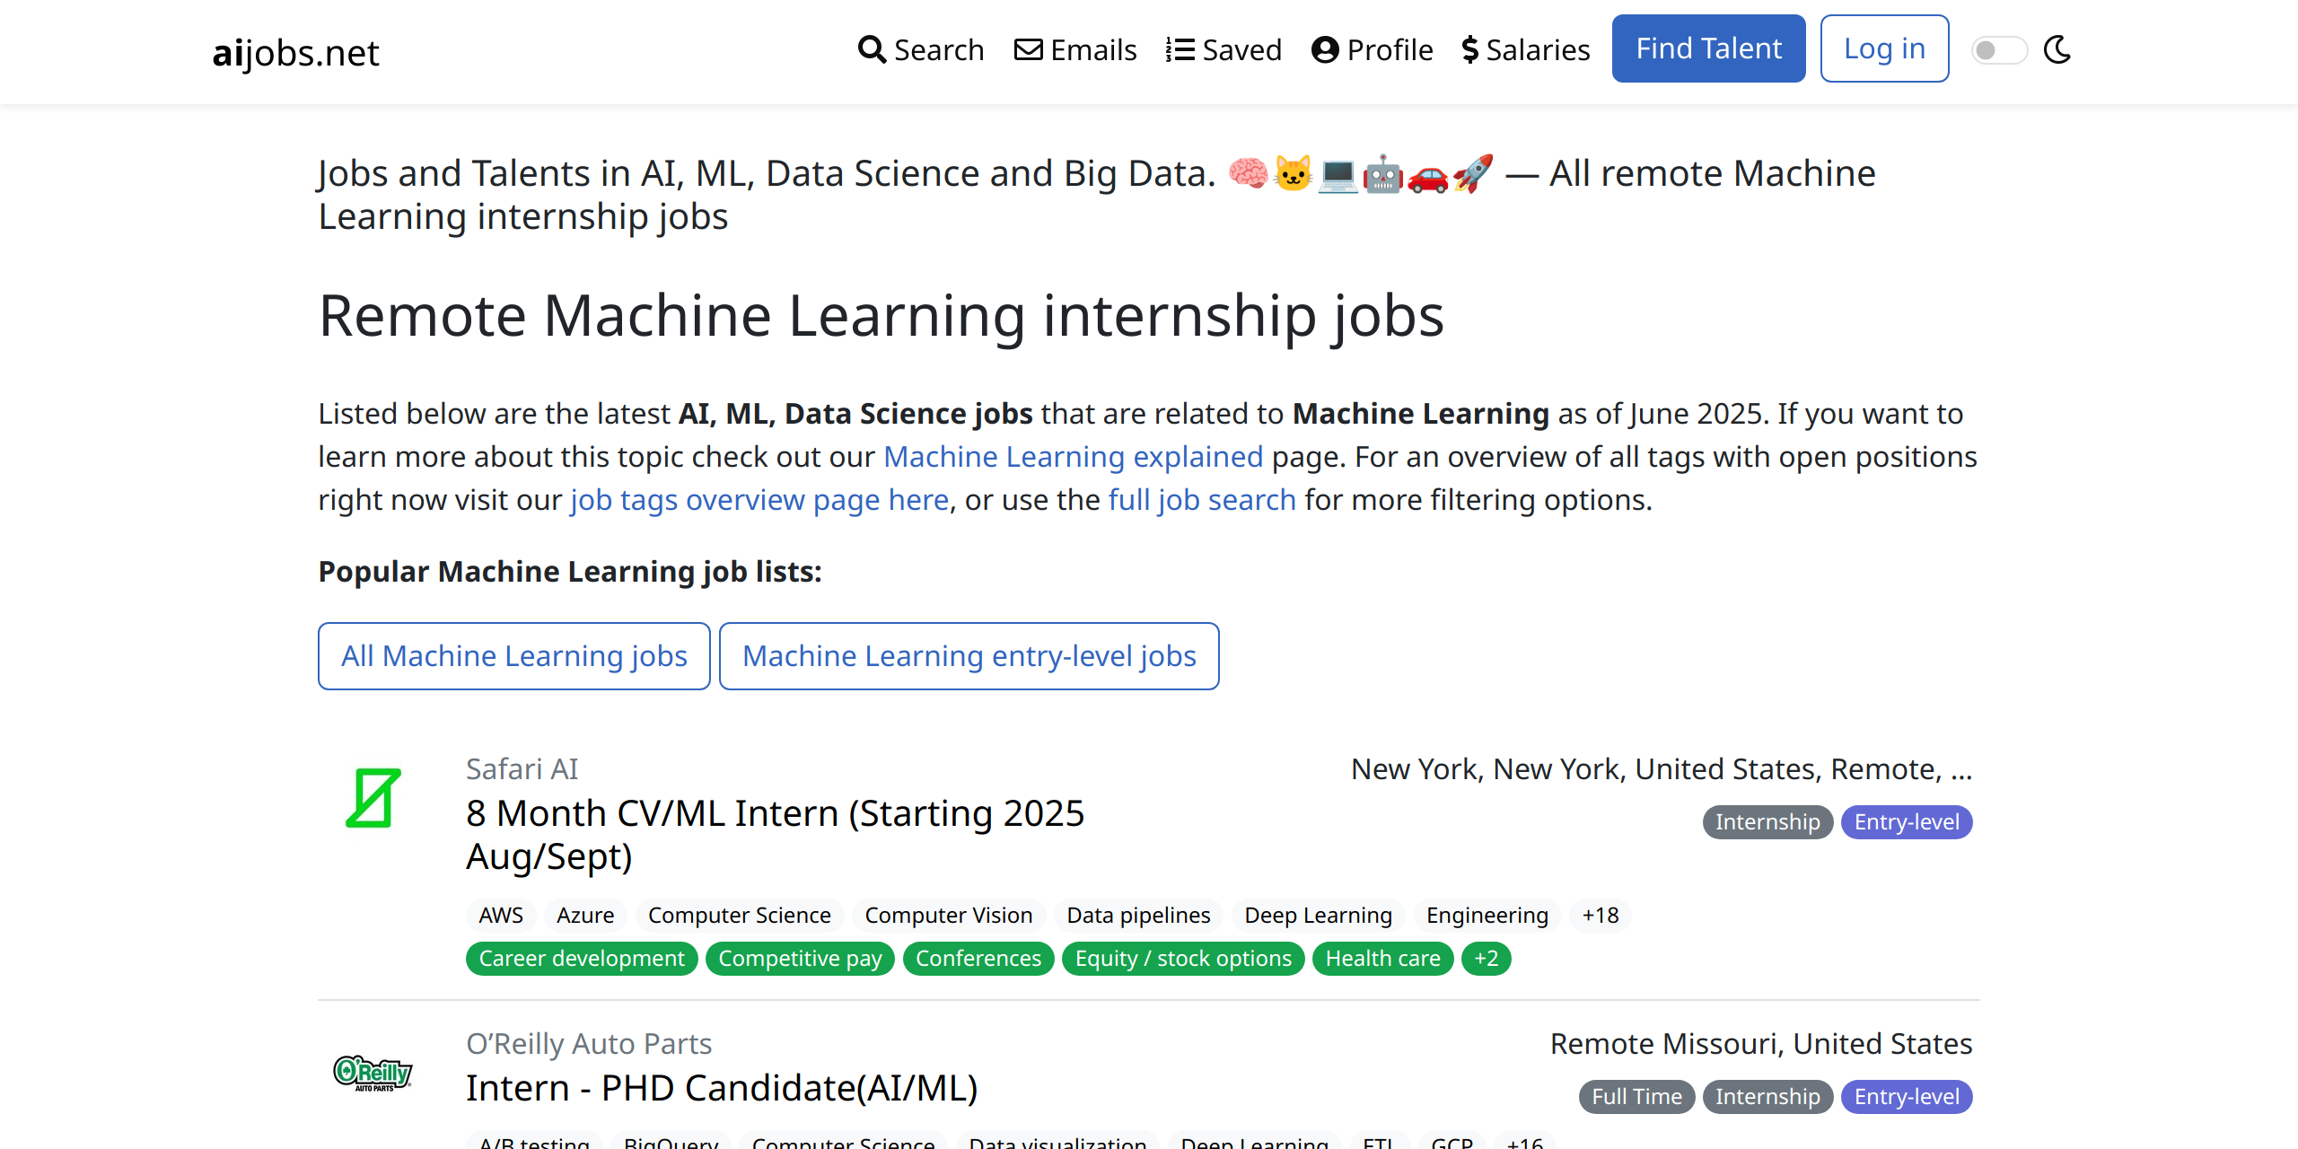Expand the +18 more skills tag
The width and height of the screenshot is (2298, 1149).
[x=1601, y=916]
